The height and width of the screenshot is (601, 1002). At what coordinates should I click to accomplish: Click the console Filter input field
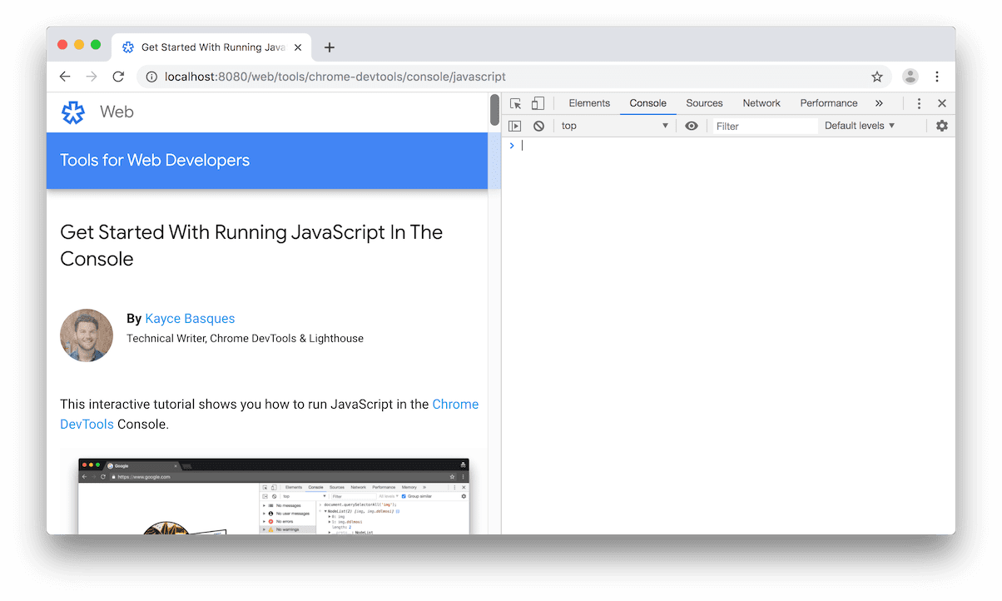point(763,125)
